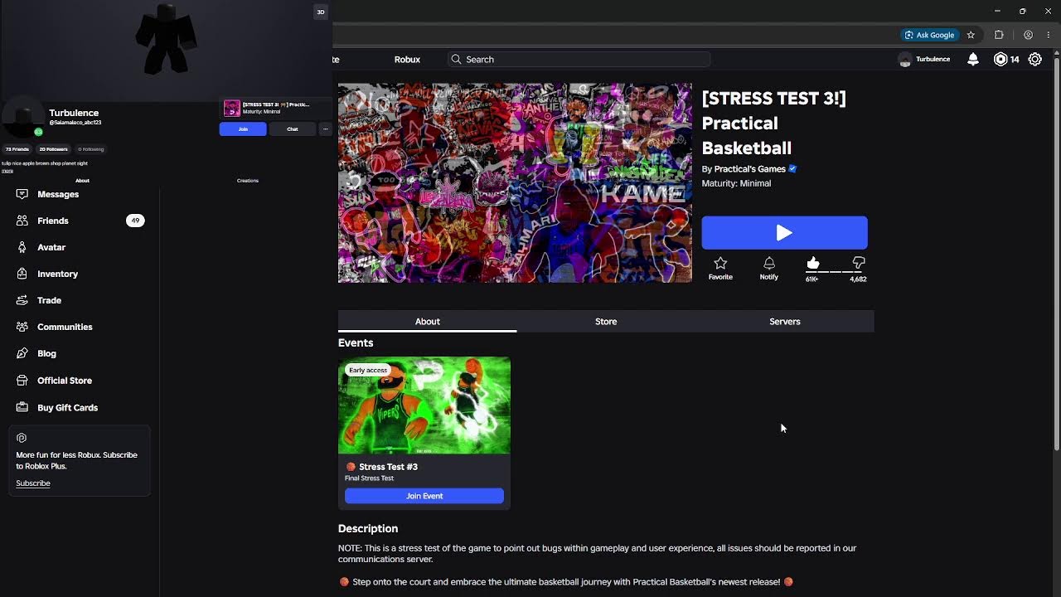The width and height of the screenshot is (1061, 597).
Task: Select the profile Creations tab
Action: tap(248, 180)
